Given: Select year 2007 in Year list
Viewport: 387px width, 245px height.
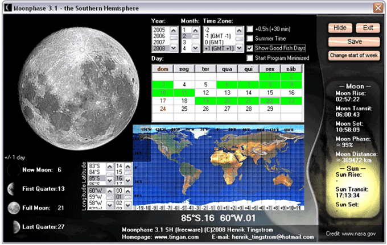Looking at the screenshot, I should [160, 42].
